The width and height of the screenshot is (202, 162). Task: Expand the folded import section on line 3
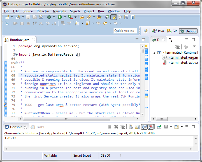pos(16,54)
